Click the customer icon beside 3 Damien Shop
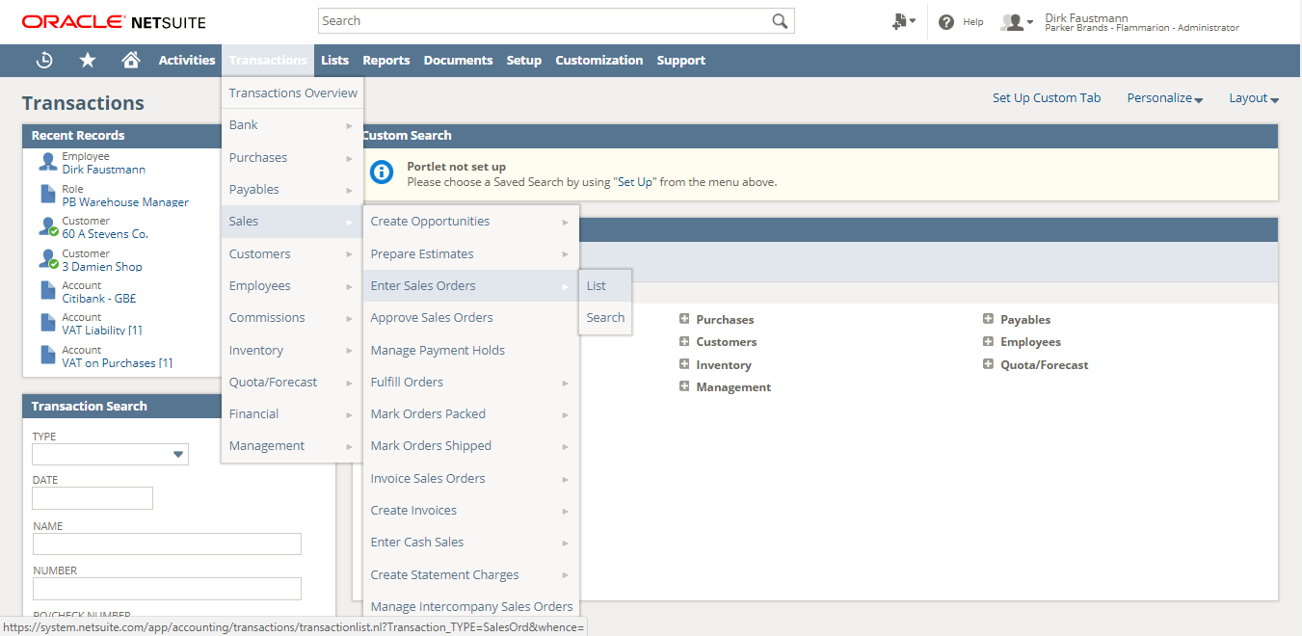Screen dimensions: 1302x636 [x=48, y=259]
